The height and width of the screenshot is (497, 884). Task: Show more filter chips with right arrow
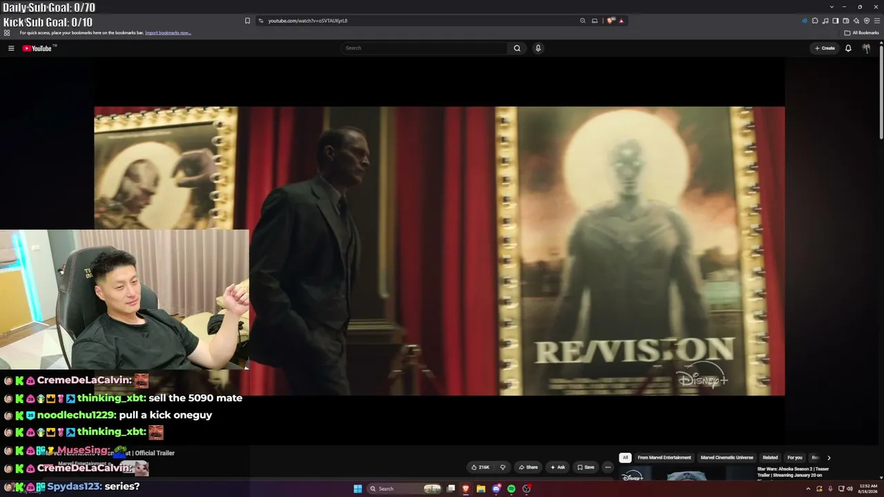coord(829,458)
